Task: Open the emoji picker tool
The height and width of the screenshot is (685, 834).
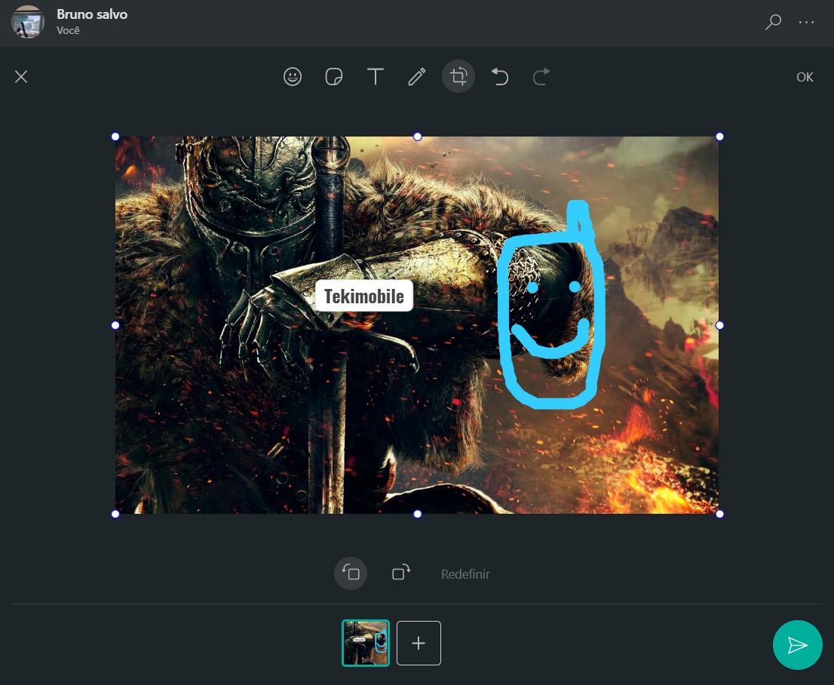Action: click(x=293, y=77)
